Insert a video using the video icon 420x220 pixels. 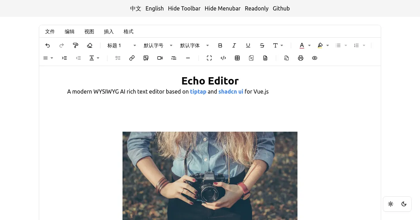[x=160, y=58]
